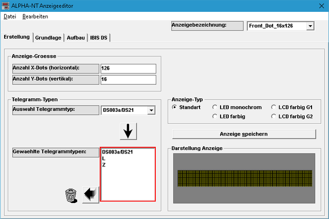Open the Anzeigebezeichnung dropdown

coord(310,26)
